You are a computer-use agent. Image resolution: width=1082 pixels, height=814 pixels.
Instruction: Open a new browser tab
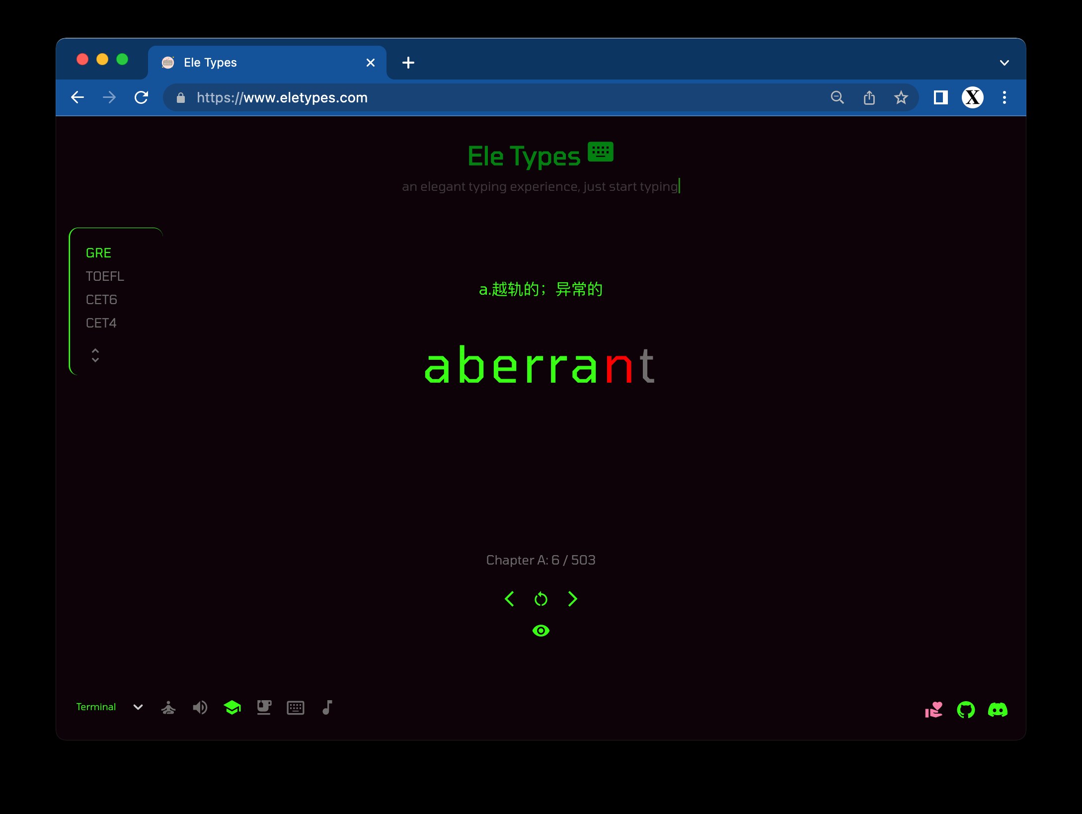tap(408, 63)
